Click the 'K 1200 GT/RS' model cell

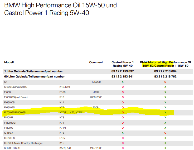click(x=12, y=148)
